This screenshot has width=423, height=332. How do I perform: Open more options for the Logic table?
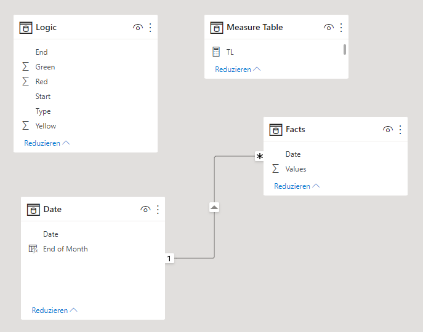pos(150,28)
